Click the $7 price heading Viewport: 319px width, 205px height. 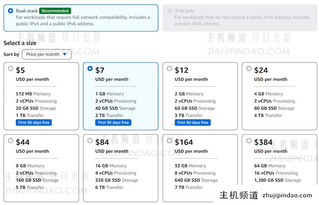[x=100, y=71]
